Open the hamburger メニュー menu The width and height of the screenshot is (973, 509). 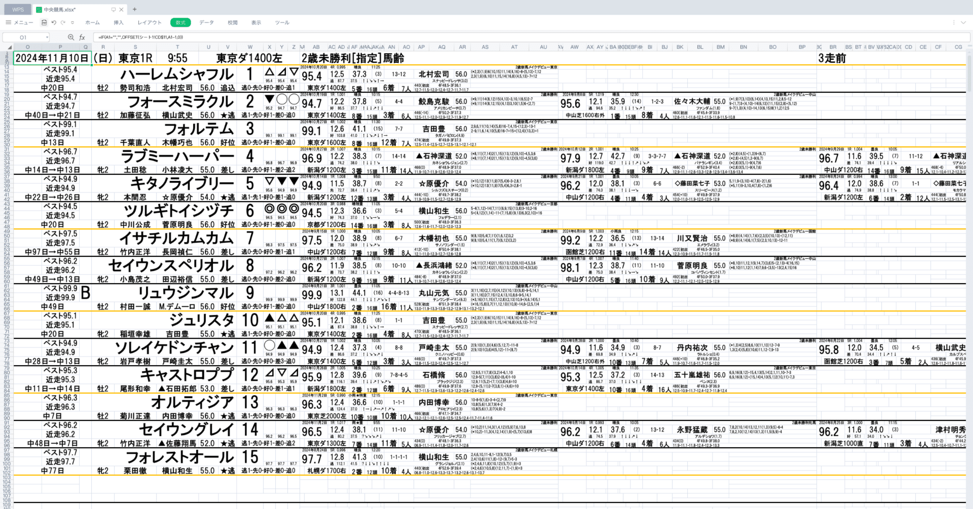click(19, 22)
